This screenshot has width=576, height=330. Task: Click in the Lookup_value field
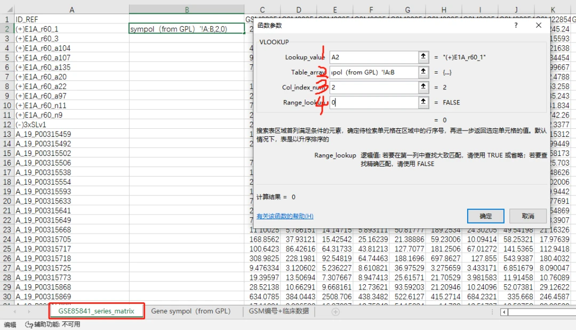tap(374, 57)
